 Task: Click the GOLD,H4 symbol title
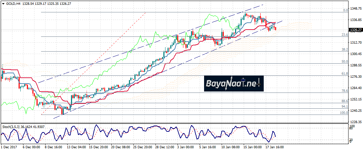13,3
